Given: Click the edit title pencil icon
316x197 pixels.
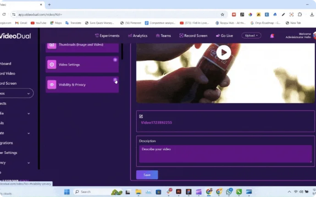Looking at the screenshot, I should click(x=141, y=116).
